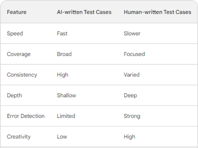Screen dimensions: 198x148
Task: Select the "Focused" cell
Action: (x=134, y=54)
